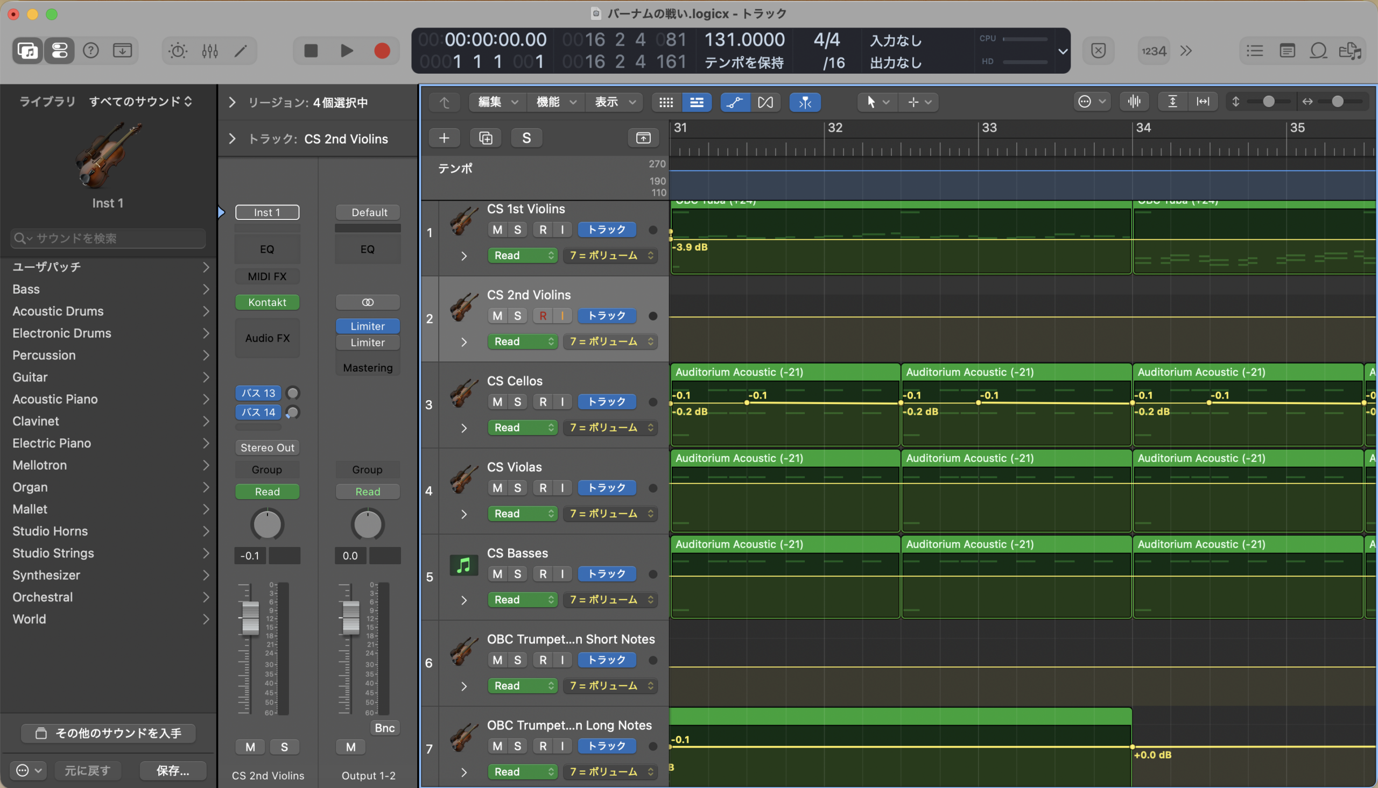Open the Mixer faders icon
The image size is (1378, 788).
[x=209, y=51]
